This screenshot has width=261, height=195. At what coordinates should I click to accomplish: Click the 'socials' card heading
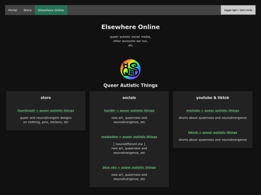pyautogui.click(x=129, y=98)
